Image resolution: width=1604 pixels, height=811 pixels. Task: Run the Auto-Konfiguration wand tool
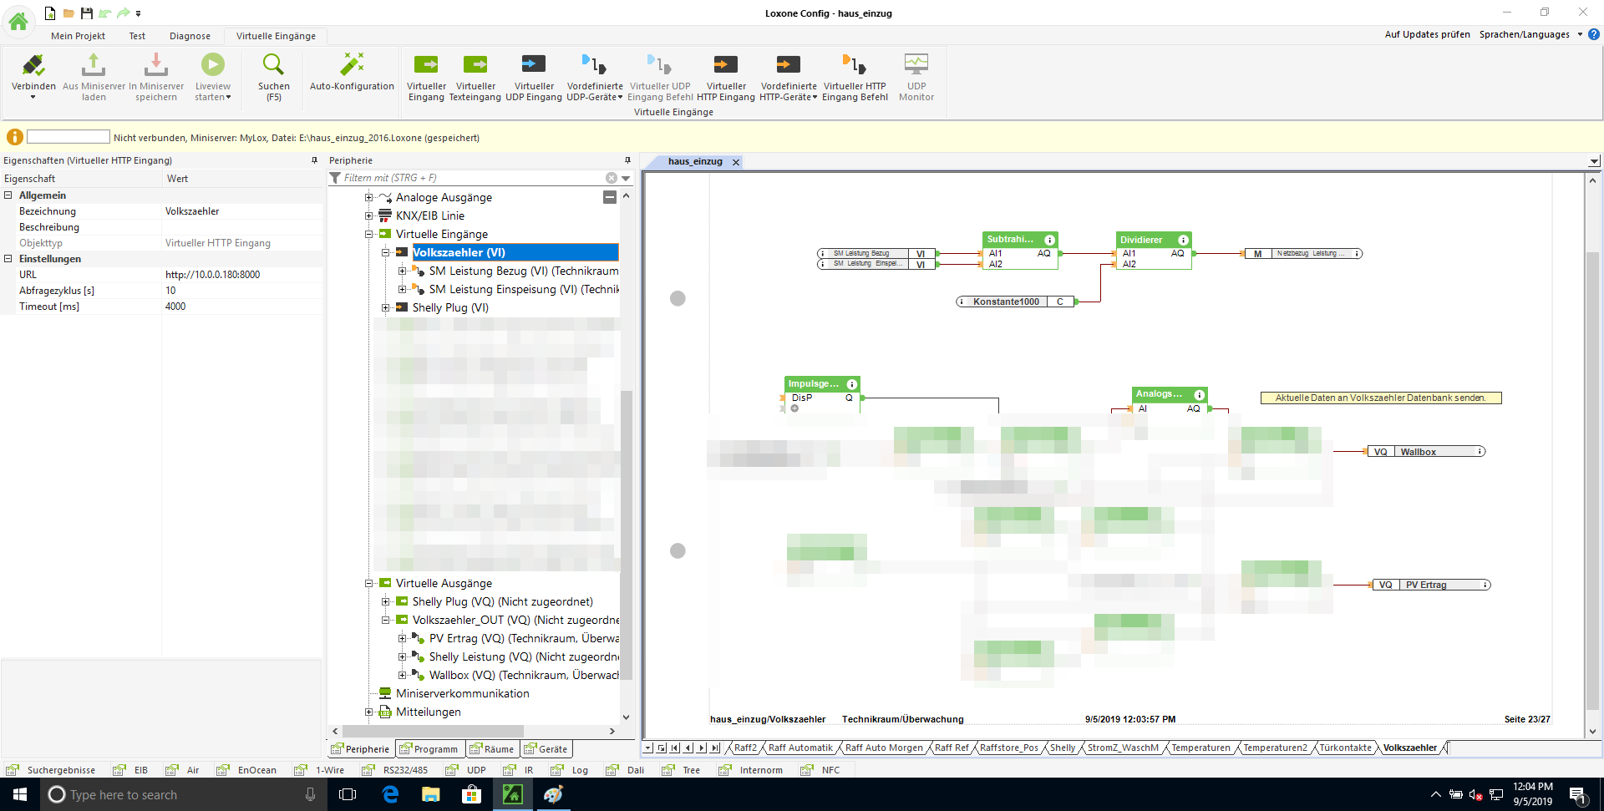(x=352, y=65)
